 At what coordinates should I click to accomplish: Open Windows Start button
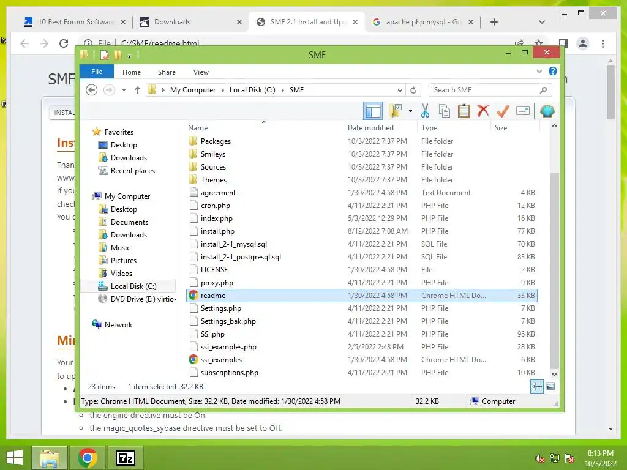coord(15,458)
